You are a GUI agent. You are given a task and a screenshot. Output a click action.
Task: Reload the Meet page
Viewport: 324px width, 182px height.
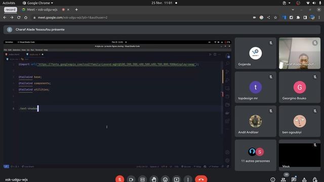(x=19, y=18)
